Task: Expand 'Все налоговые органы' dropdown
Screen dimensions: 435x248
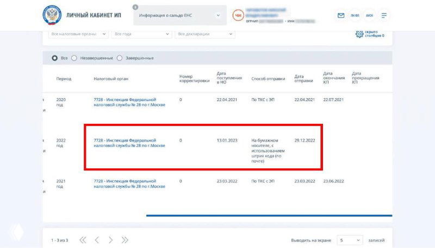Action: [78, 34]
